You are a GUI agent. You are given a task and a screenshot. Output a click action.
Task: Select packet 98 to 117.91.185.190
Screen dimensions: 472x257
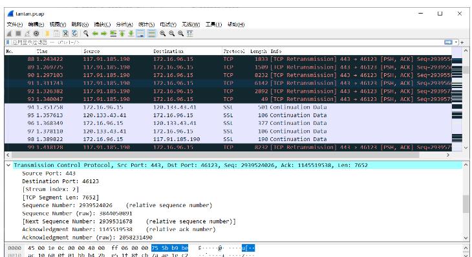228,139
